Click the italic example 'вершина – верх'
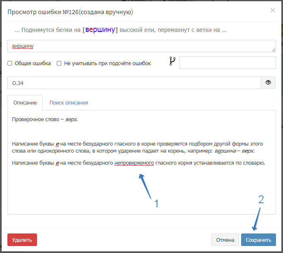Screen dimensions: 283x253 (237, 151)
